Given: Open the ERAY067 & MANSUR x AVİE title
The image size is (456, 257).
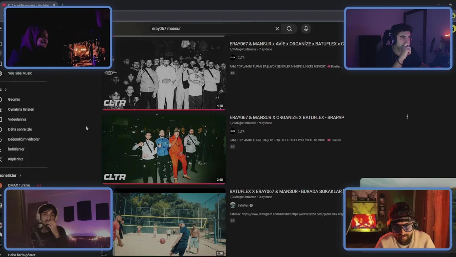Looking at the screenshot, I should [x=287, y=44].
